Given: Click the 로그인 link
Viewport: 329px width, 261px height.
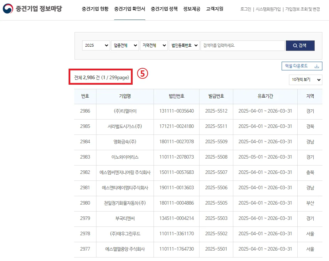Looking at the screenshot, I should point(245,9).
